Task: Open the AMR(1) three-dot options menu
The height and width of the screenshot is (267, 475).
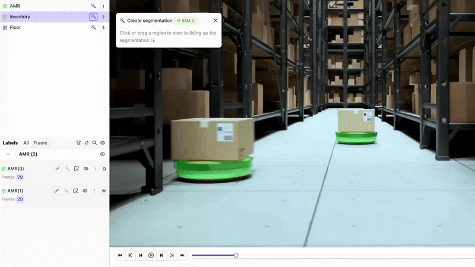Action: tap(94, 190)
